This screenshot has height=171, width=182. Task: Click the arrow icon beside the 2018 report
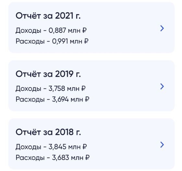(162, 145)
